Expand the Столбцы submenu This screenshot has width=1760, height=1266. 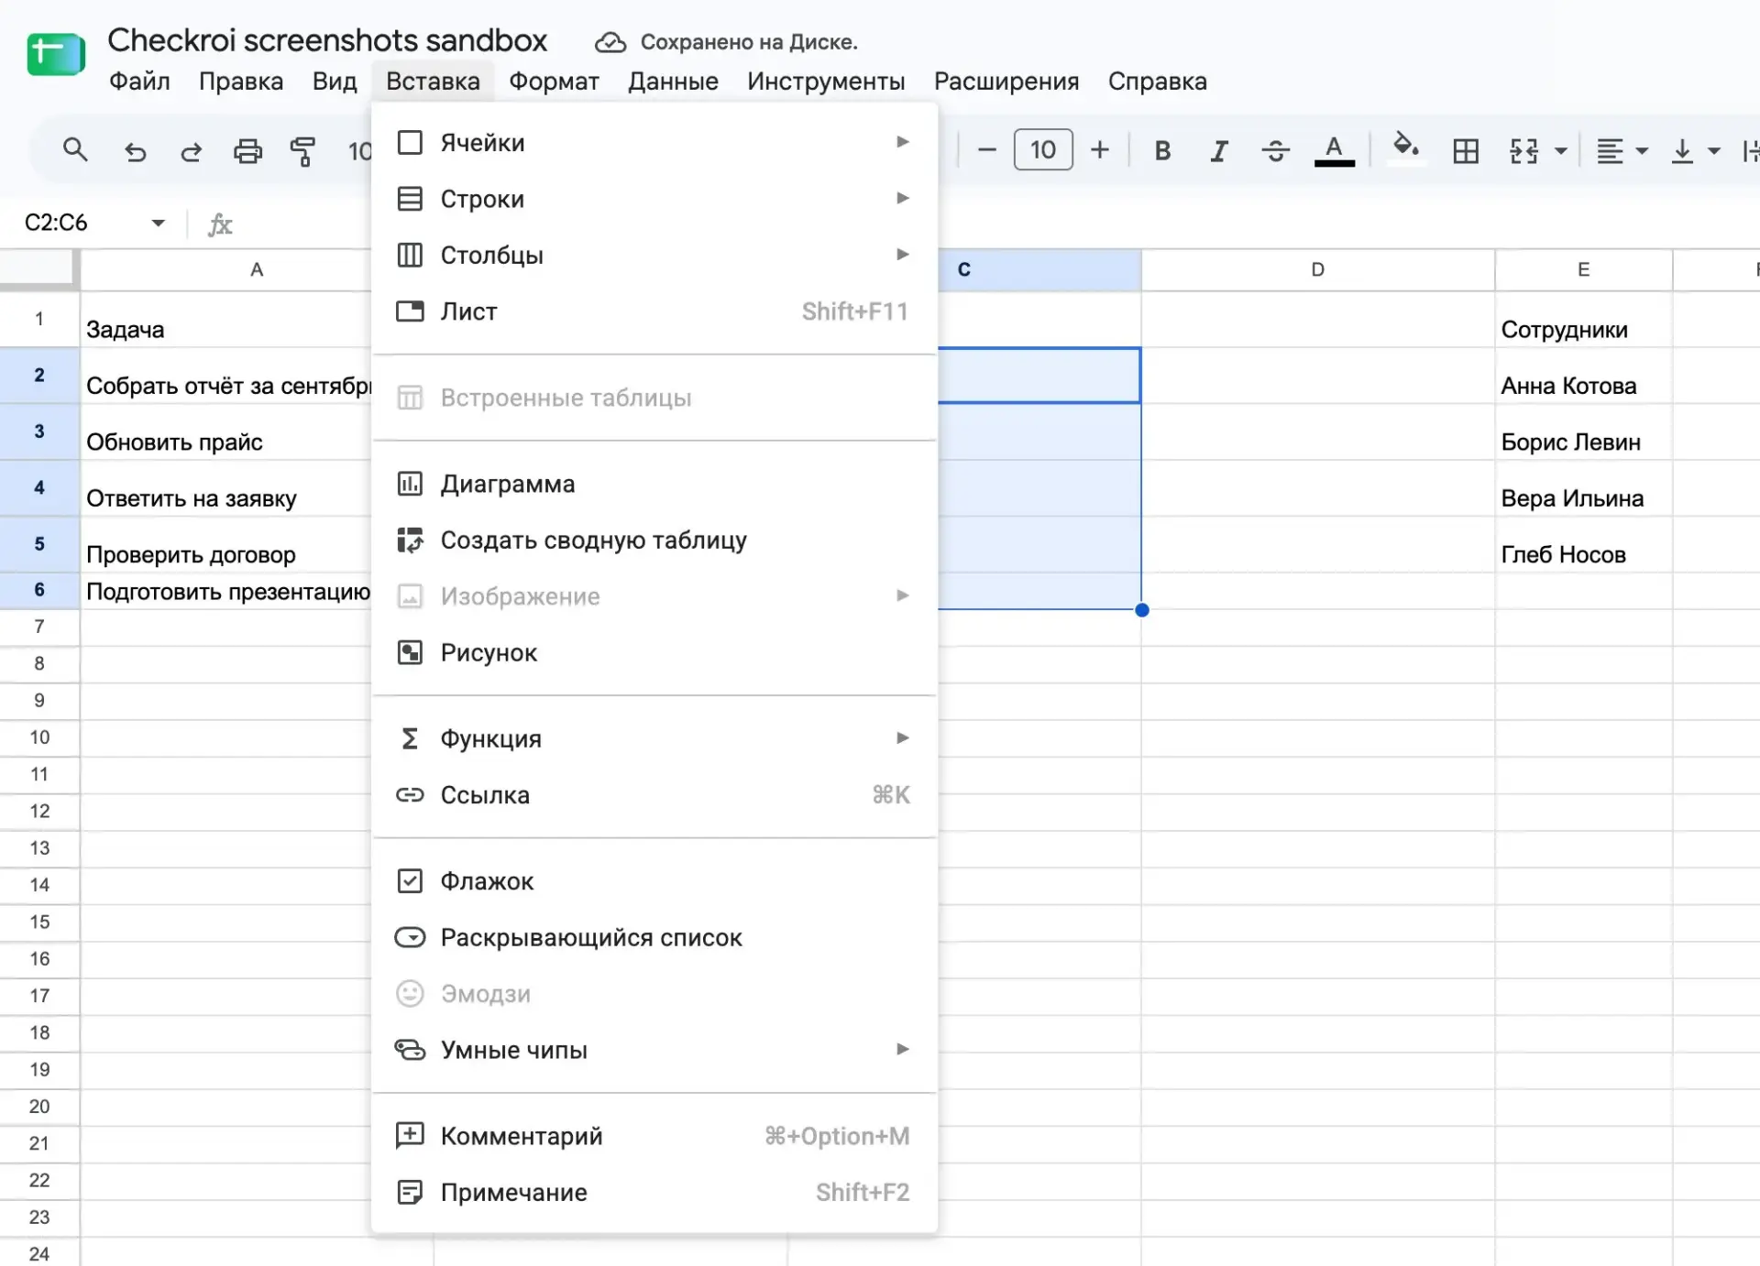tap(654, 255)
